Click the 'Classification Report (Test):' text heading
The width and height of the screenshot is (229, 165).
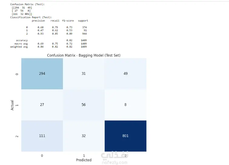(x=31, y=17)
